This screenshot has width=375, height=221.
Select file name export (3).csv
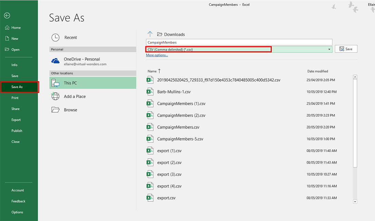click(169, 175)
